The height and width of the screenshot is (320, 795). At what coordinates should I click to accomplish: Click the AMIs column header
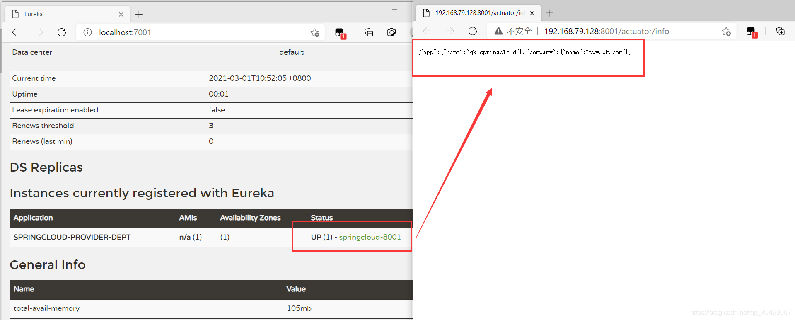pos(188,218)
